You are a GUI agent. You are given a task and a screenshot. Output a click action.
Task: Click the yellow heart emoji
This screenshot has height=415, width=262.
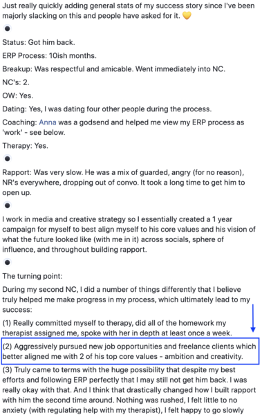click(187, 16)
